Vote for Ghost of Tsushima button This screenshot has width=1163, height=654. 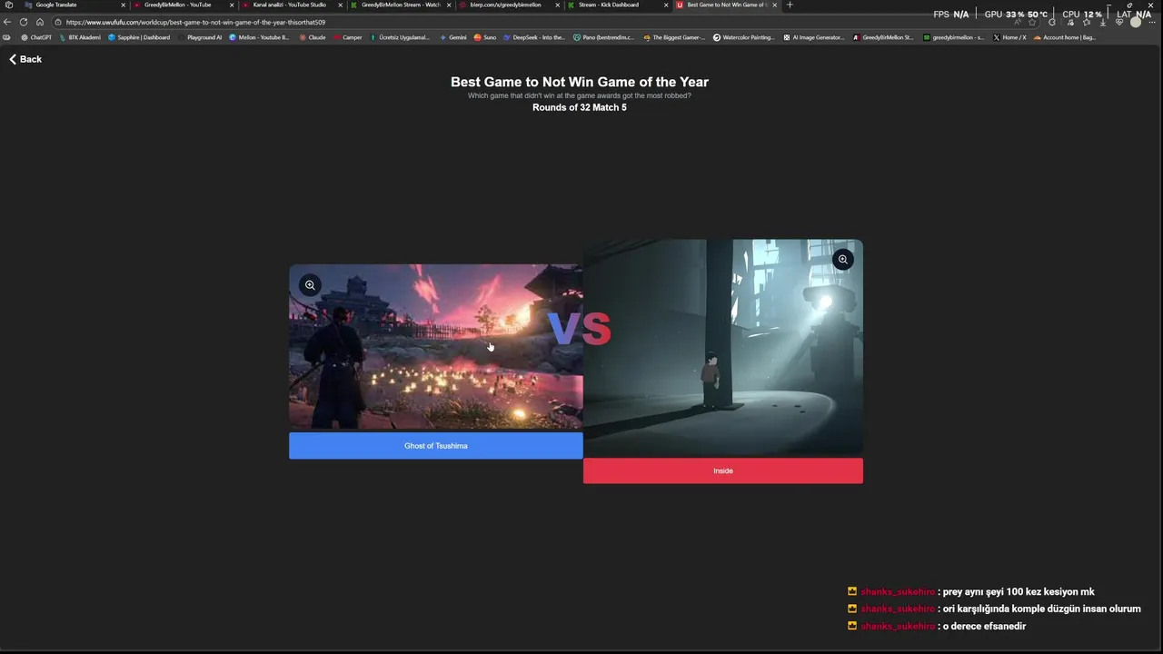(436, 446)
